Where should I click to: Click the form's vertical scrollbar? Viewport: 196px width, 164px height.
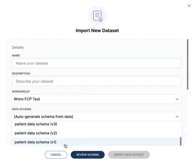pyautogui.click(x=188, y=65)
